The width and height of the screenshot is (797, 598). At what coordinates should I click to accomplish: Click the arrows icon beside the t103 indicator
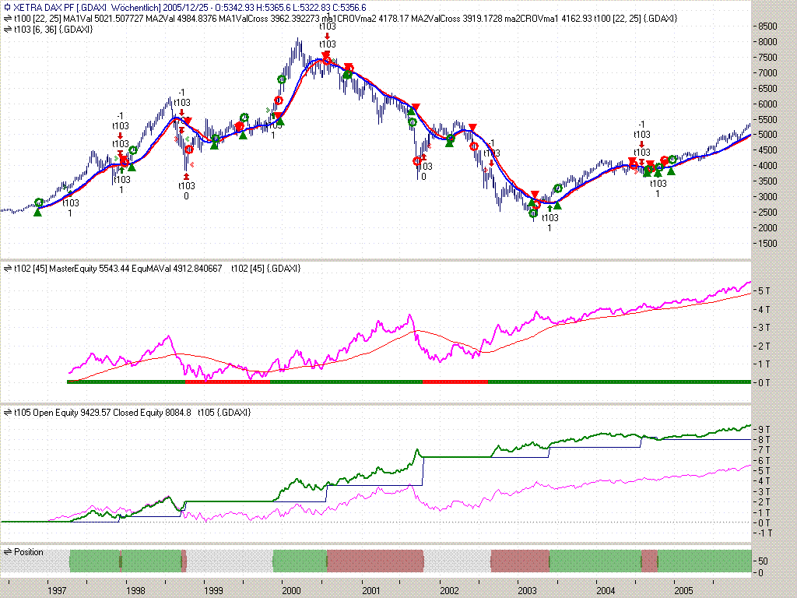pyautogui.click(x=7, y=29)
